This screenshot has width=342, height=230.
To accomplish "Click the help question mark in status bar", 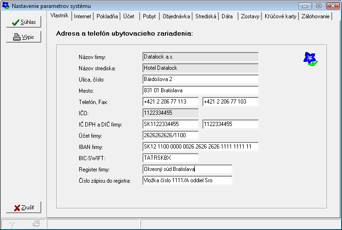I will point(12,224).
